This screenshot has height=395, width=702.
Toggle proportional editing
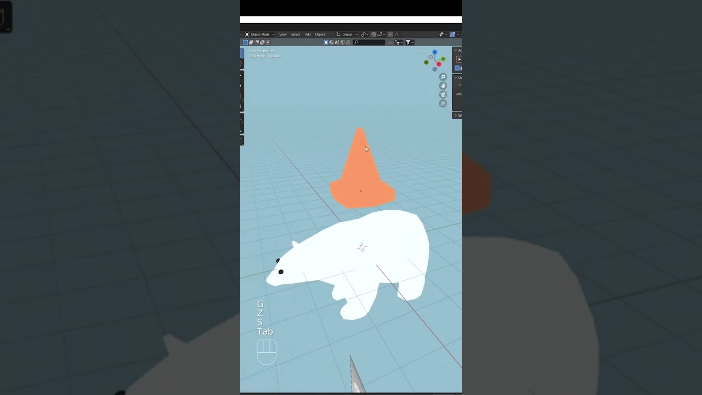pyautogui.click(x=390, y=35)
